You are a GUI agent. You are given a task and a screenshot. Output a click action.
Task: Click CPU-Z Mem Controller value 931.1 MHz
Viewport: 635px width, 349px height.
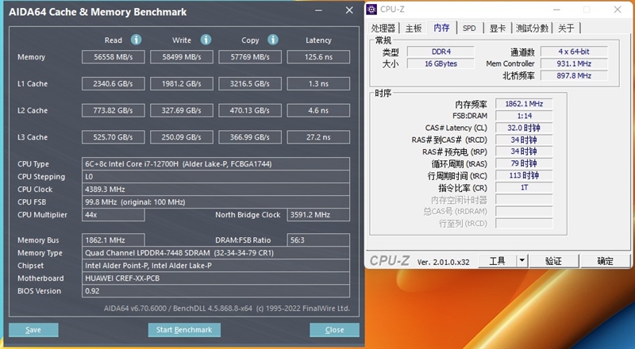tap(574, 63)
